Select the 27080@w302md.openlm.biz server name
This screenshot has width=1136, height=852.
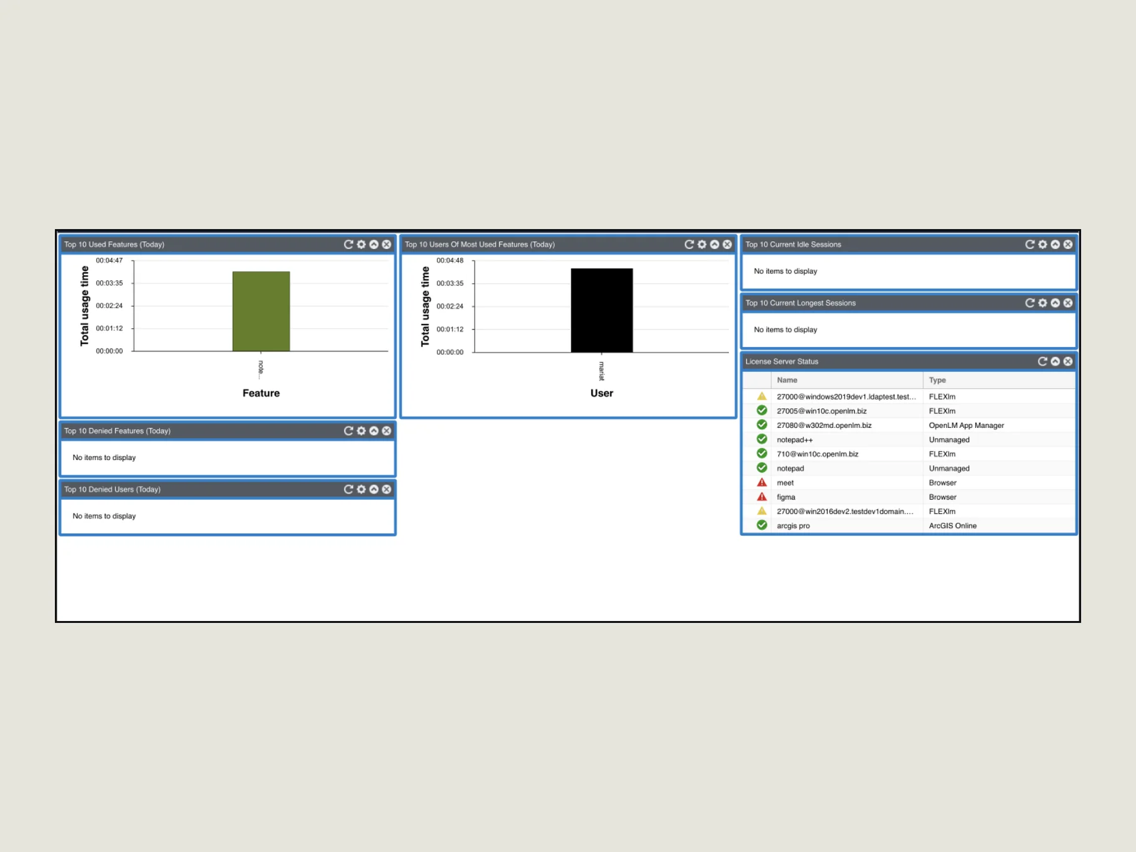coord(824,425)
